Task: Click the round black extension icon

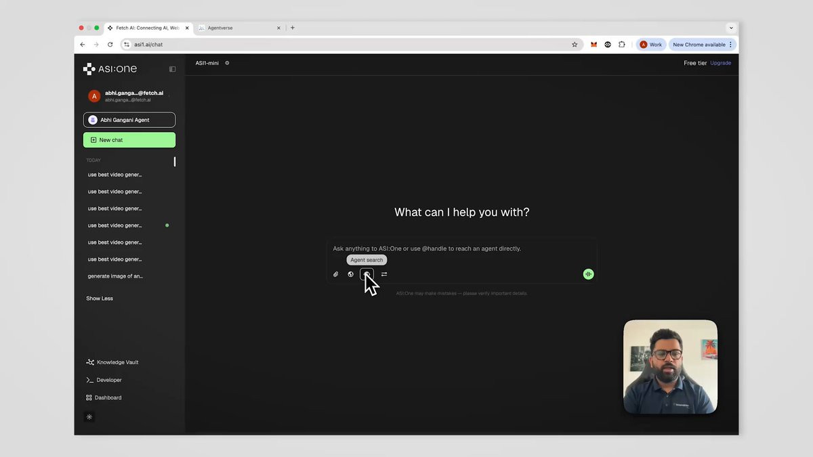Action: coord(608,45)
